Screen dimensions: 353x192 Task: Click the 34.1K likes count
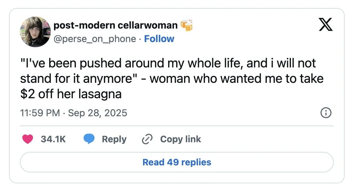53,139
